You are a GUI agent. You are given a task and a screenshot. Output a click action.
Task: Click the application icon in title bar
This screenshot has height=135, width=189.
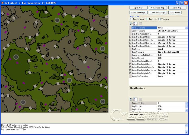tap(2, 3)
